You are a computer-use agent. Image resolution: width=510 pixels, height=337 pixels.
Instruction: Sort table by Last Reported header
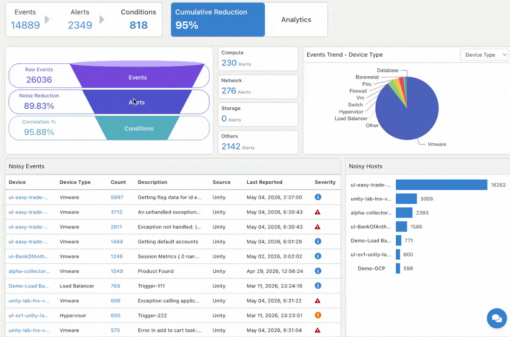[264, 182]
